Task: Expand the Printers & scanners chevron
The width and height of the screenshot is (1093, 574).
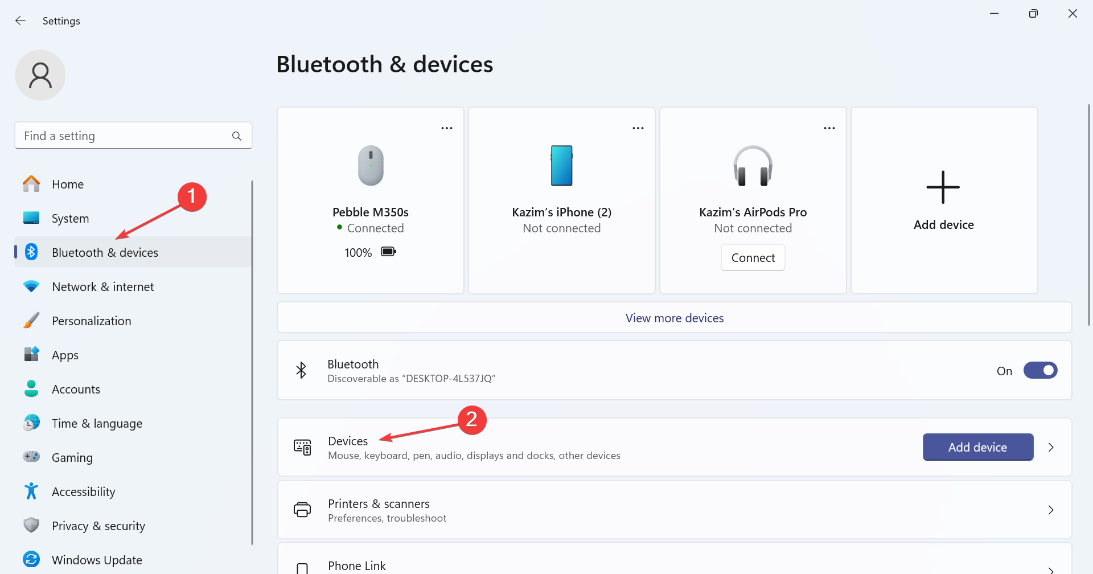Action: [1051, 510]
